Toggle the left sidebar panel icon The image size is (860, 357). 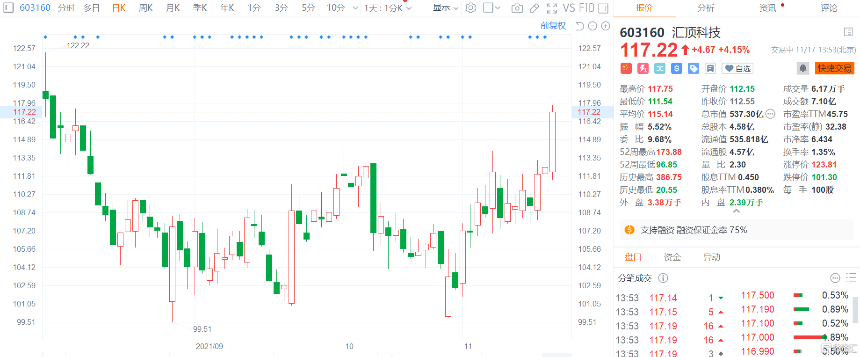click(9, 7)
